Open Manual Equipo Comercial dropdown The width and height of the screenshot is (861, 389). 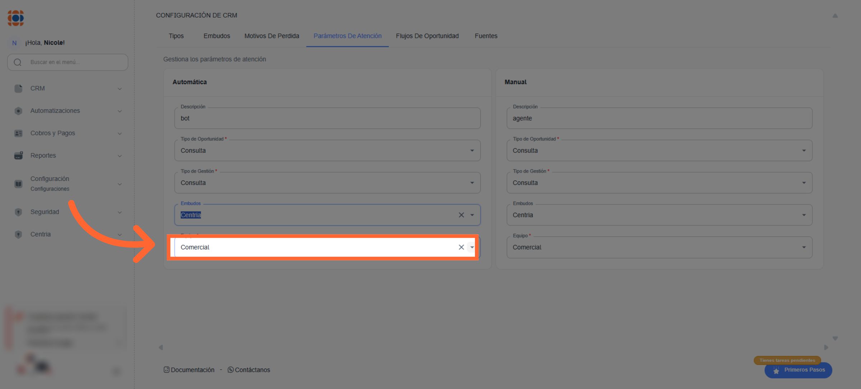click(x=804, y=247)
